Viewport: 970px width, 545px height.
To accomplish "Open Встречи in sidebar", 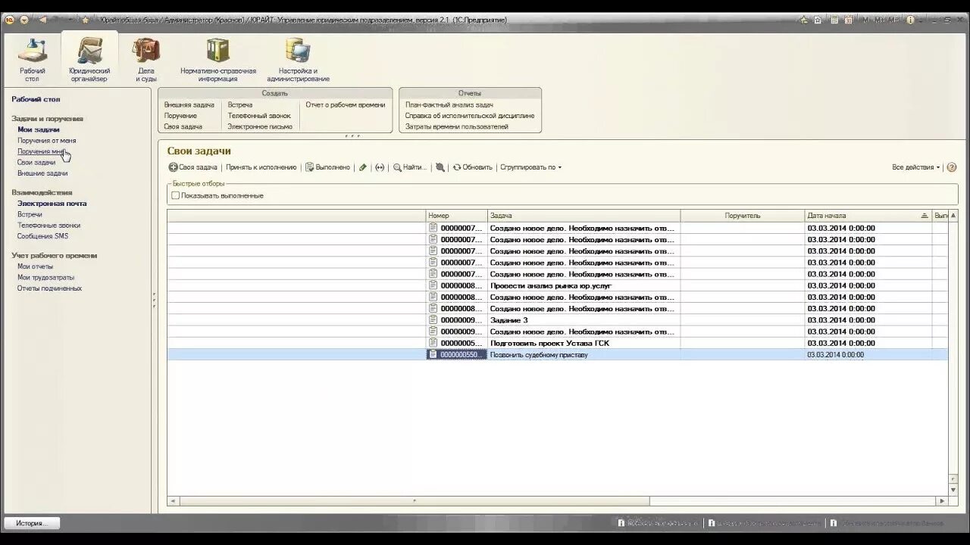I will pos(30,214).
